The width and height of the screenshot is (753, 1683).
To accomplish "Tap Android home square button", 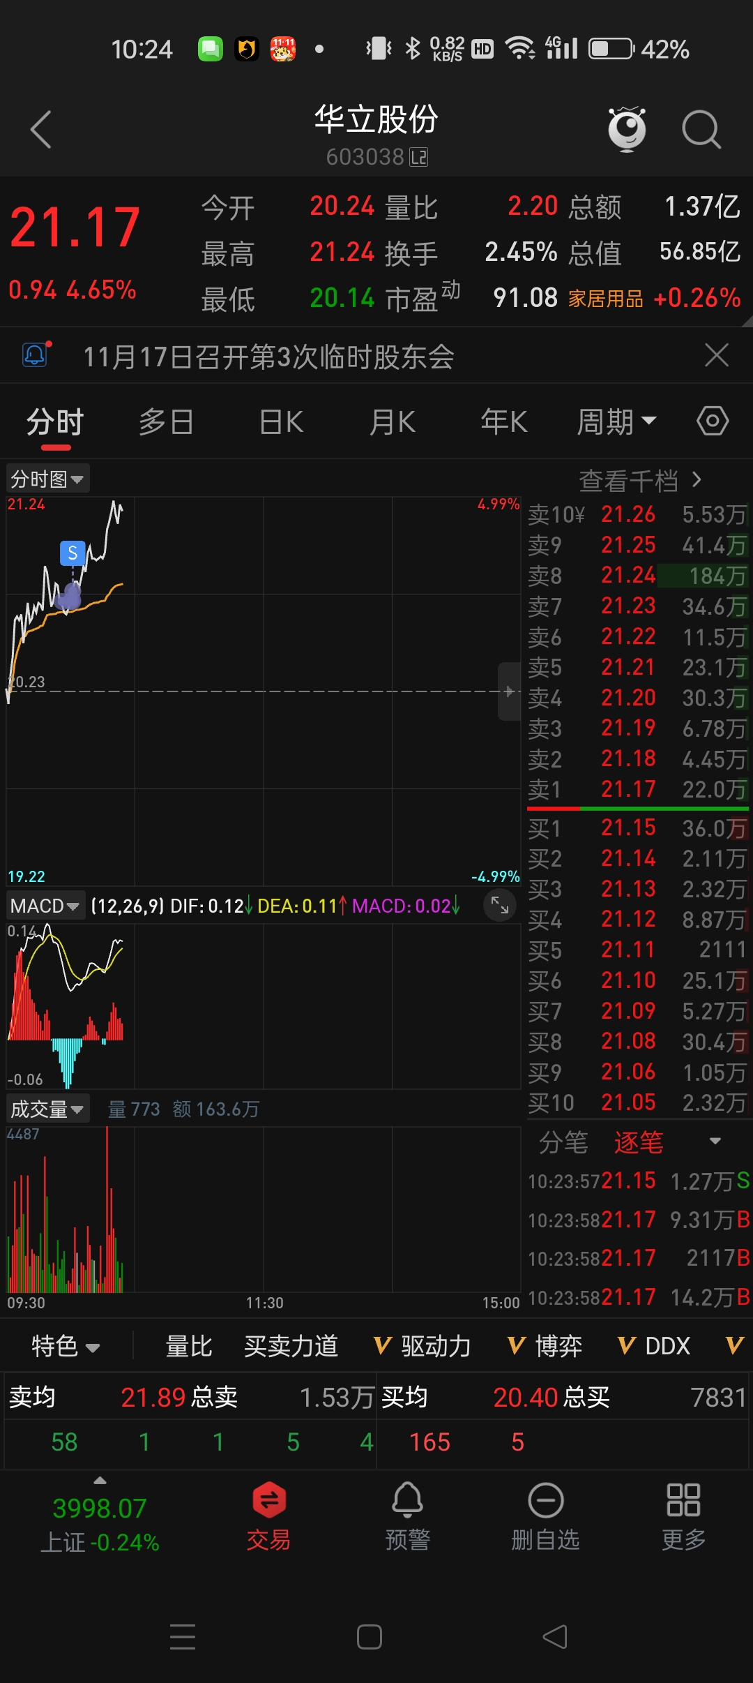I will tap(370, 1637).
